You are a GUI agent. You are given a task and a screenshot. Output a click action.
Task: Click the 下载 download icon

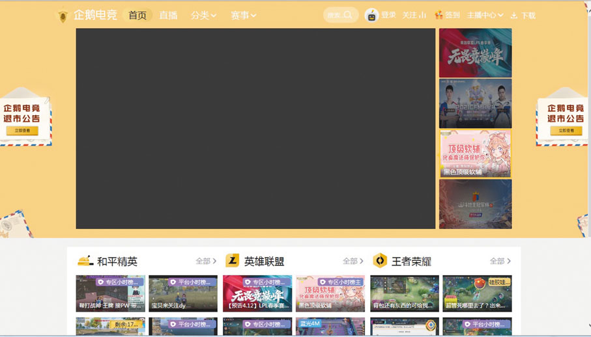513,16
